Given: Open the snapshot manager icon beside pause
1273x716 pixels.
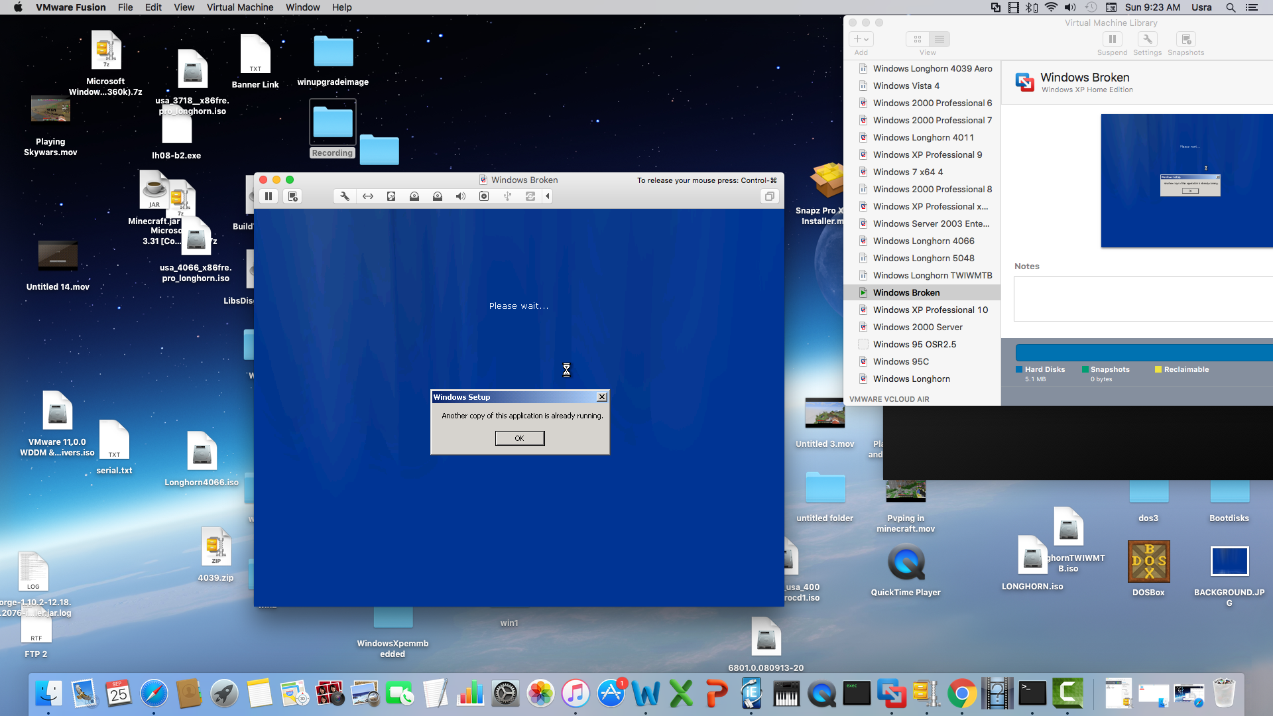Looking at the screenshot, I should [x=292, y=196].
